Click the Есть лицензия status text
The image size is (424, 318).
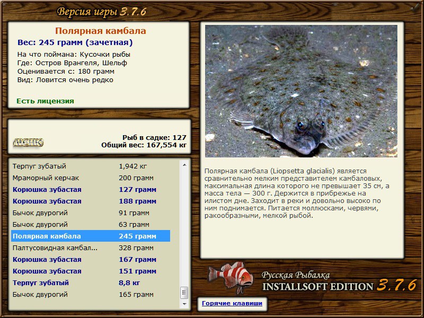point(45,101)
